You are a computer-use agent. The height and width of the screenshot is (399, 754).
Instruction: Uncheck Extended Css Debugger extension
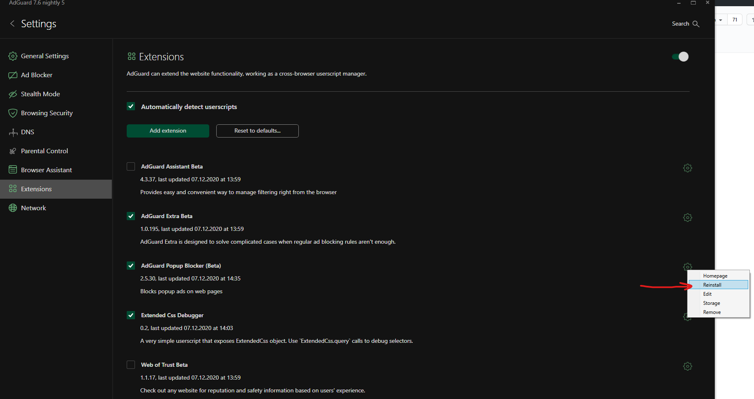pyautogui.click(x=131, y=315)
